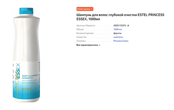Click the chevron beside Все характеристики
The width and height of the screenshot is (174, 110).
click(x=100, y=45)
